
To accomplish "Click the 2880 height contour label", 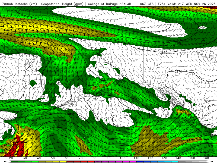I will (x=70, y=114).
